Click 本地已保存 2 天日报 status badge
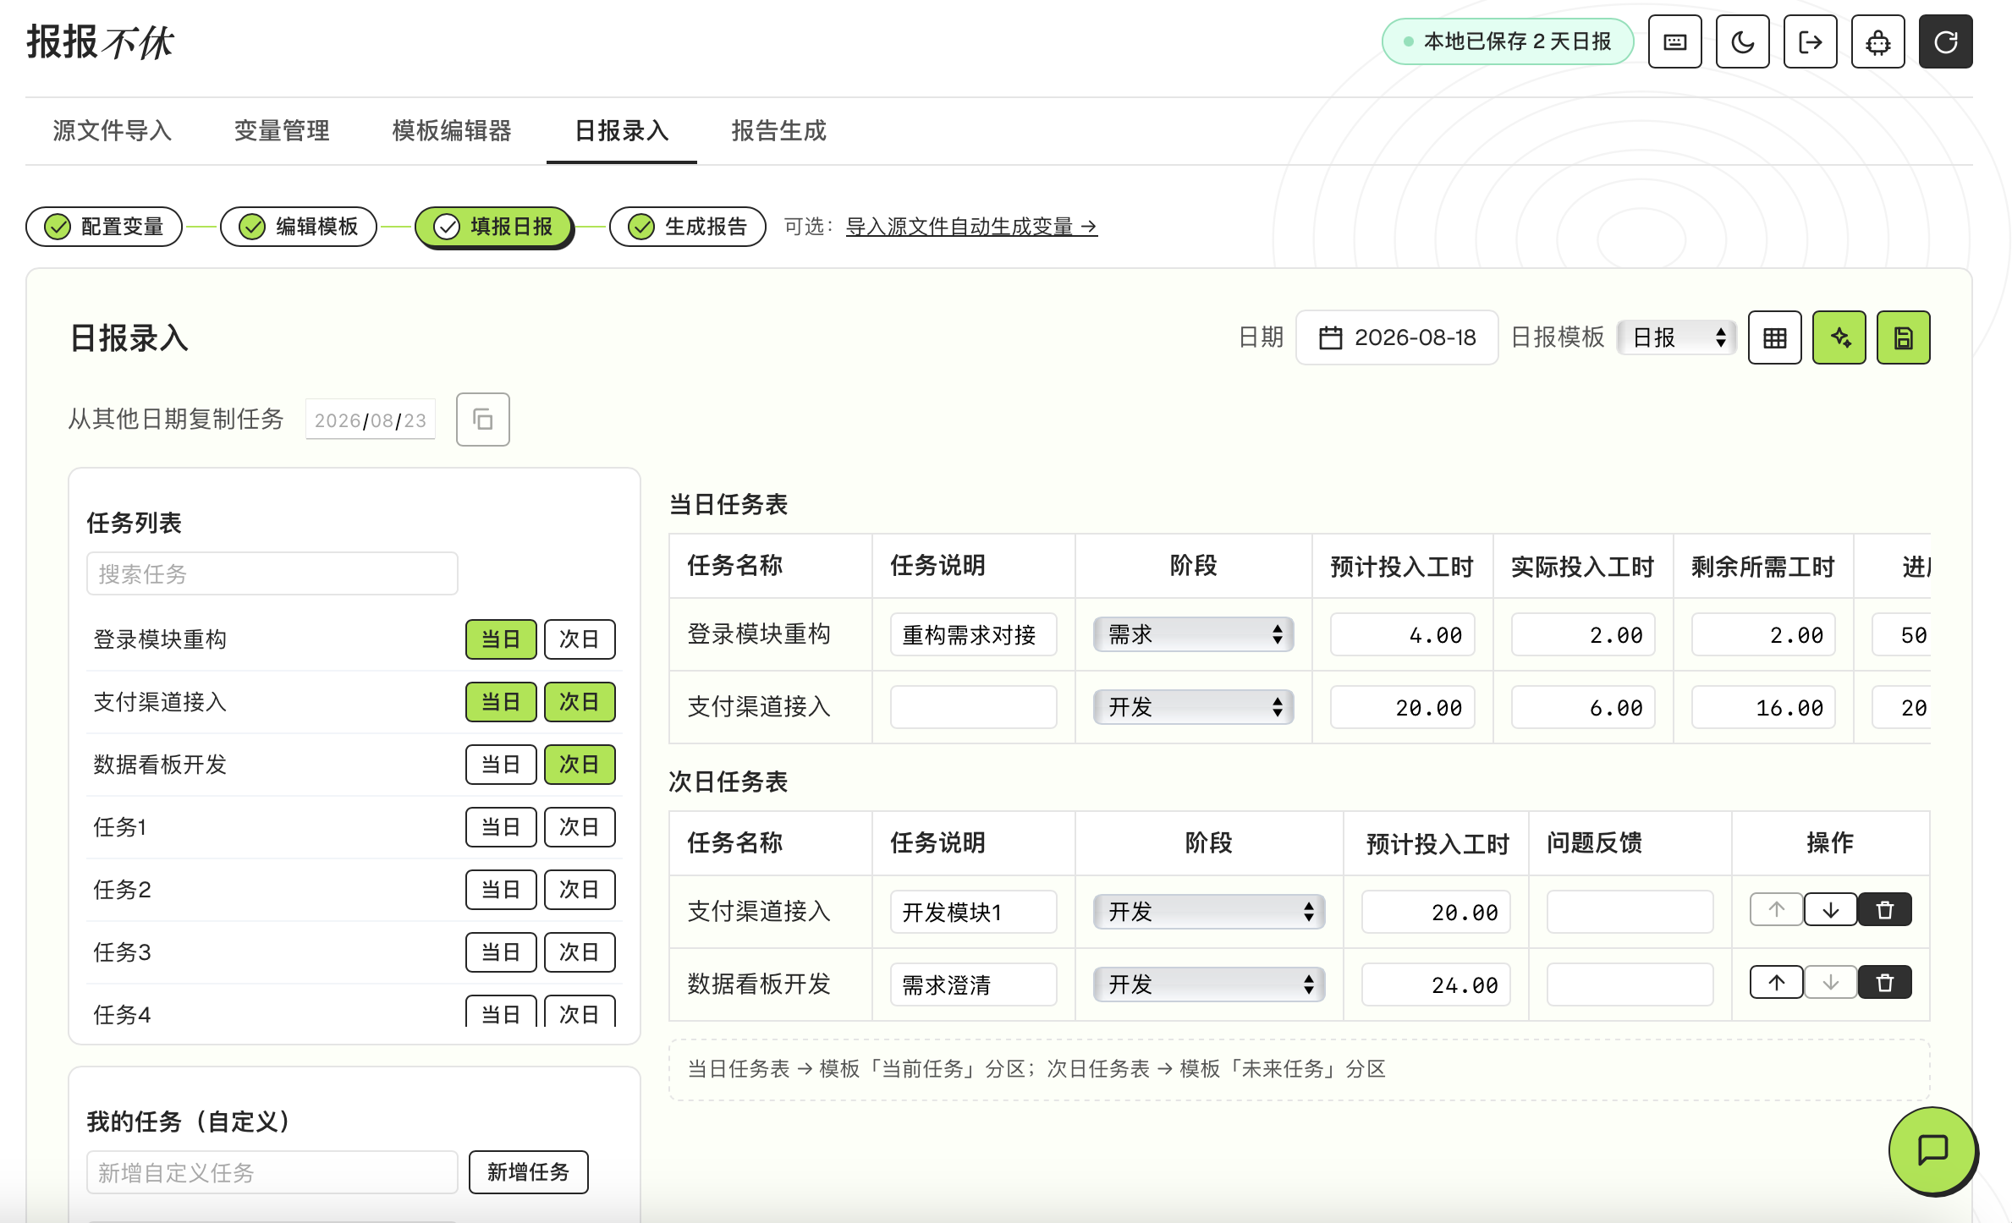 pos(1508,41)
